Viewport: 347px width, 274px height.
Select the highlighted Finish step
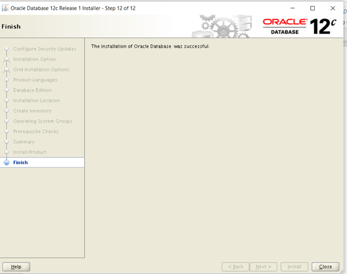point(20,163)
